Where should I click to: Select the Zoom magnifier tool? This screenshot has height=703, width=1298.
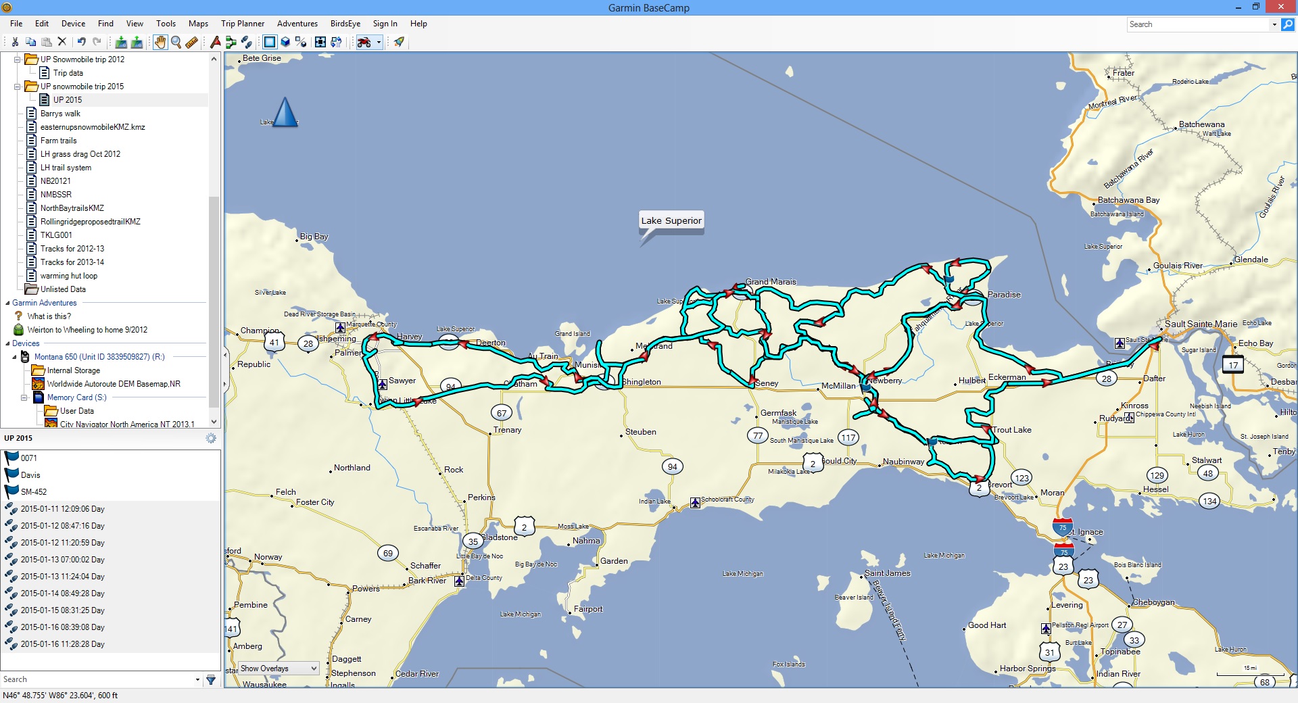click(176, 42)
